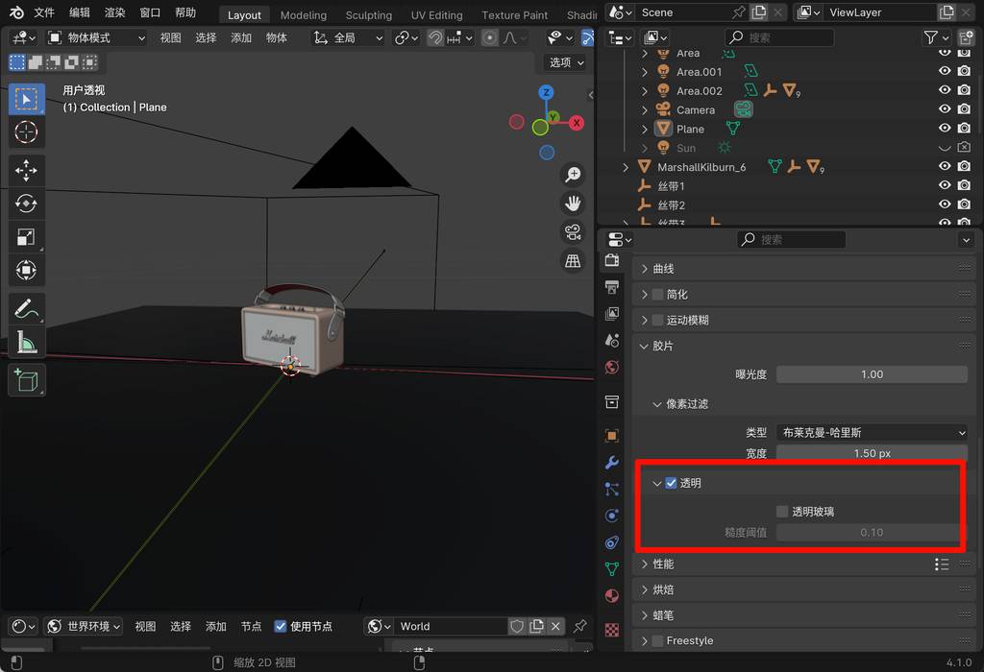Activate the Annotate pencil tool
The image size is (984, 672).
pos(27,308)
